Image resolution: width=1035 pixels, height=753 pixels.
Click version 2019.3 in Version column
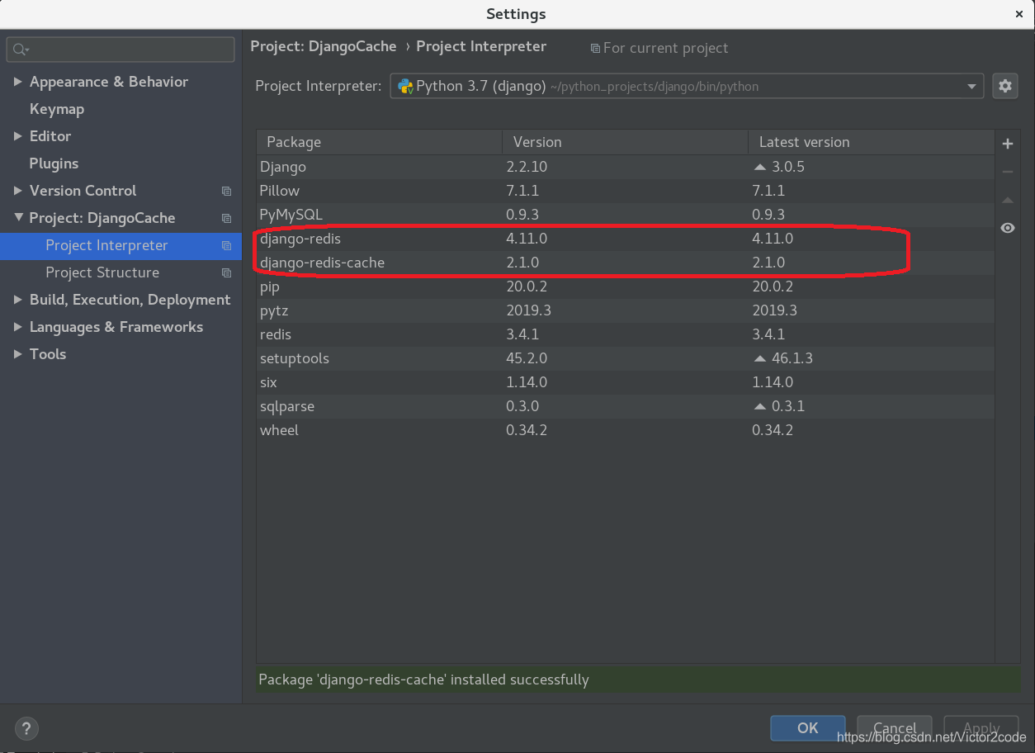click(x=528, y=310)
